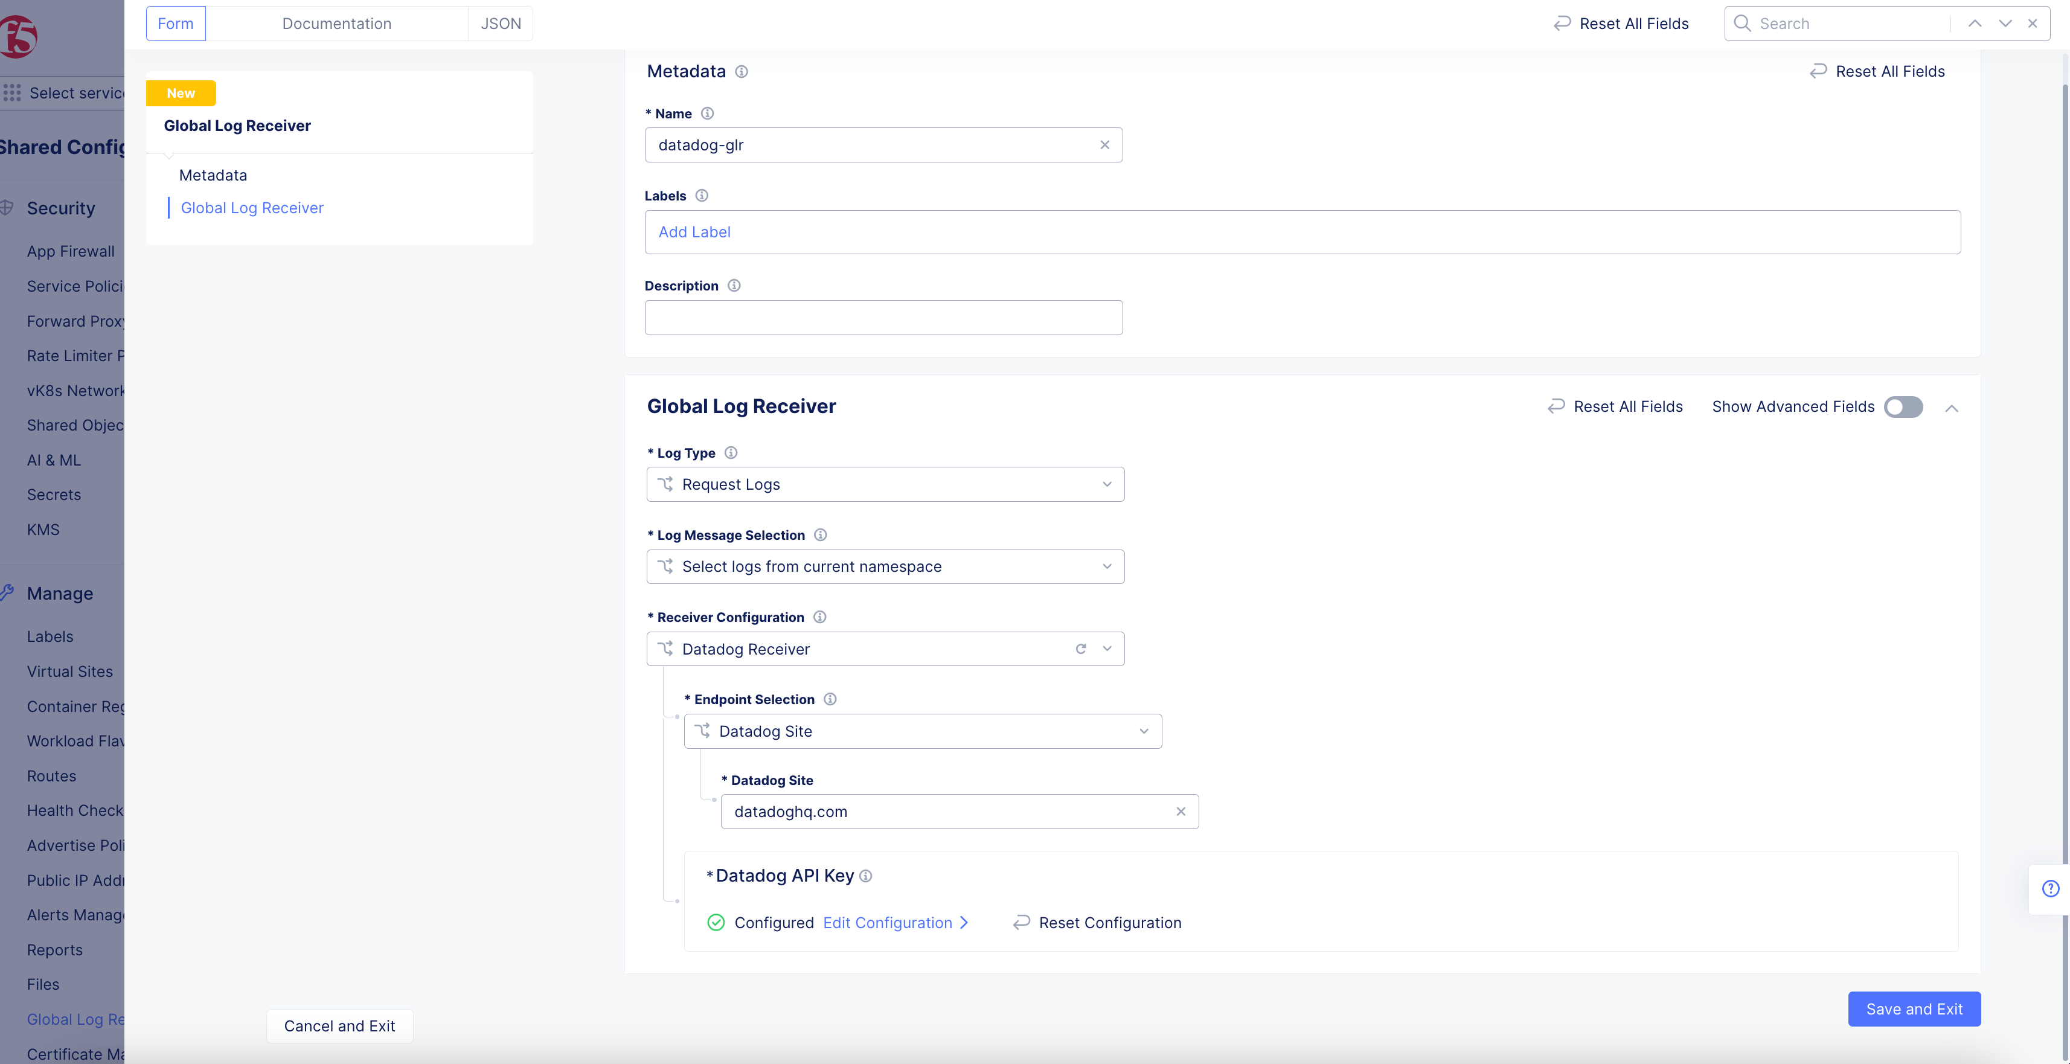This screenshot has width=2070, height=1064.
Task: Clear the Name field using the X icon
Action: 1105,145
